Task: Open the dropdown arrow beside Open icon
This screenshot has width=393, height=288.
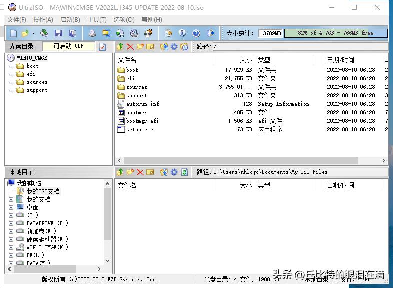Action: coord(33,33)
